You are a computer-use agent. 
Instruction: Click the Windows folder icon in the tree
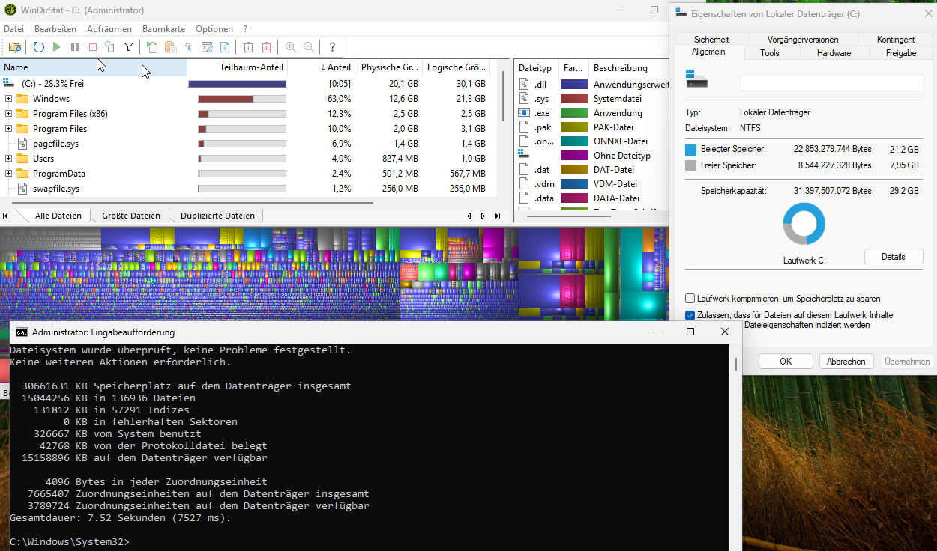click(x=22, y=98)
